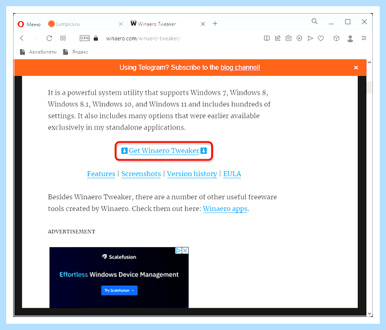
Task: Open the Screenshots link
Action: pyautogui.click(x=141, y=174)
